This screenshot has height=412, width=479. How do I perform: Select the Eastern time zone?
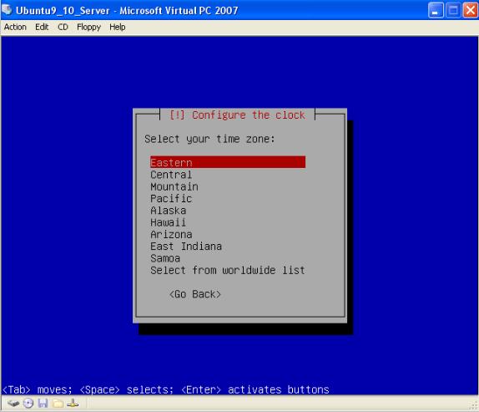228,162
